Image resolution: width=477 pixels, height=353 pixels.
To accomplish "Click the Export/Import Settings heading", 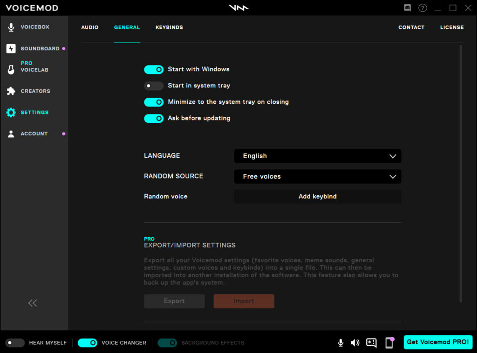I will (x=190, y=246).
